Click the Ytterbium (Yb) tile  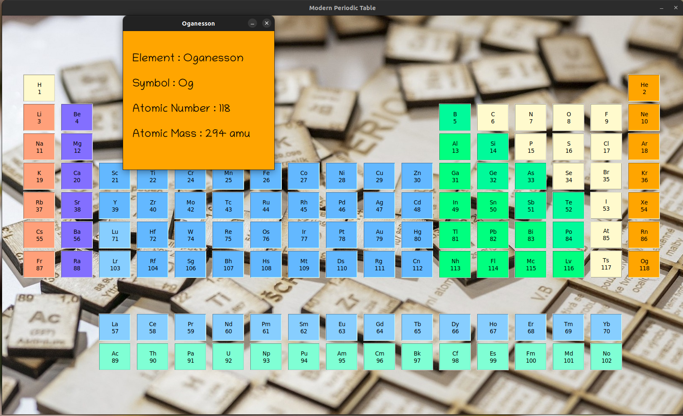point(606,327)
